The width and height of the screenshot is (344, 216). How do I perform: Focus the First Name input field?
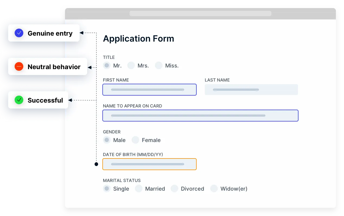point(149,90)
